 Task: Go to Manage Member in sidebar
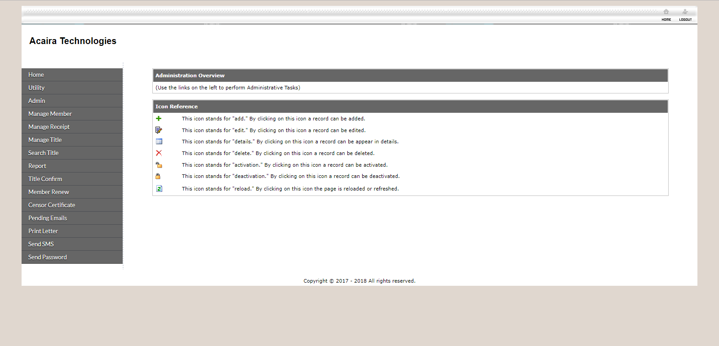(x=50, y=114)
